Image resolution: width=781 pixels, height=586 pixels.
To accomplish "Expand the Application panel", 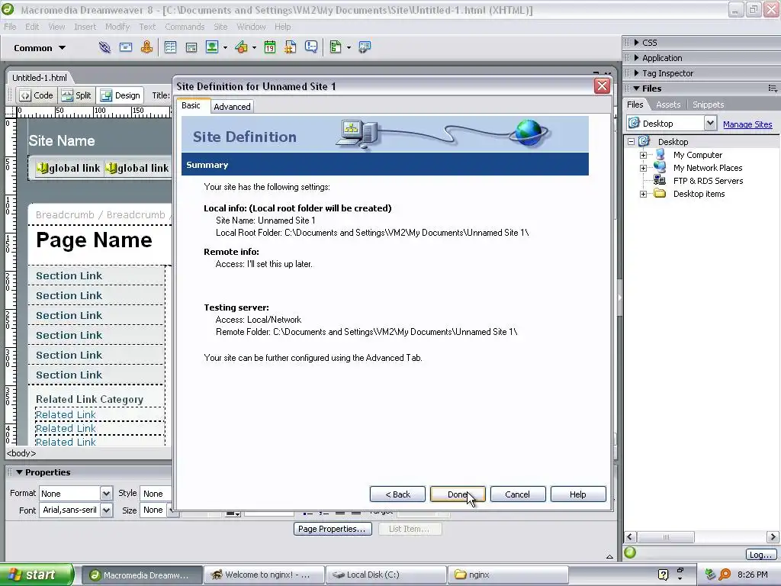I will click(637, 58).
